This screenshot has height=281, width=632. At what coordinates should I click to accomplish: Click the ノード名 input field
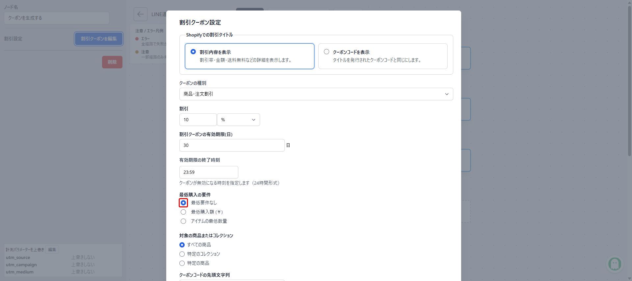pos(57,18)
